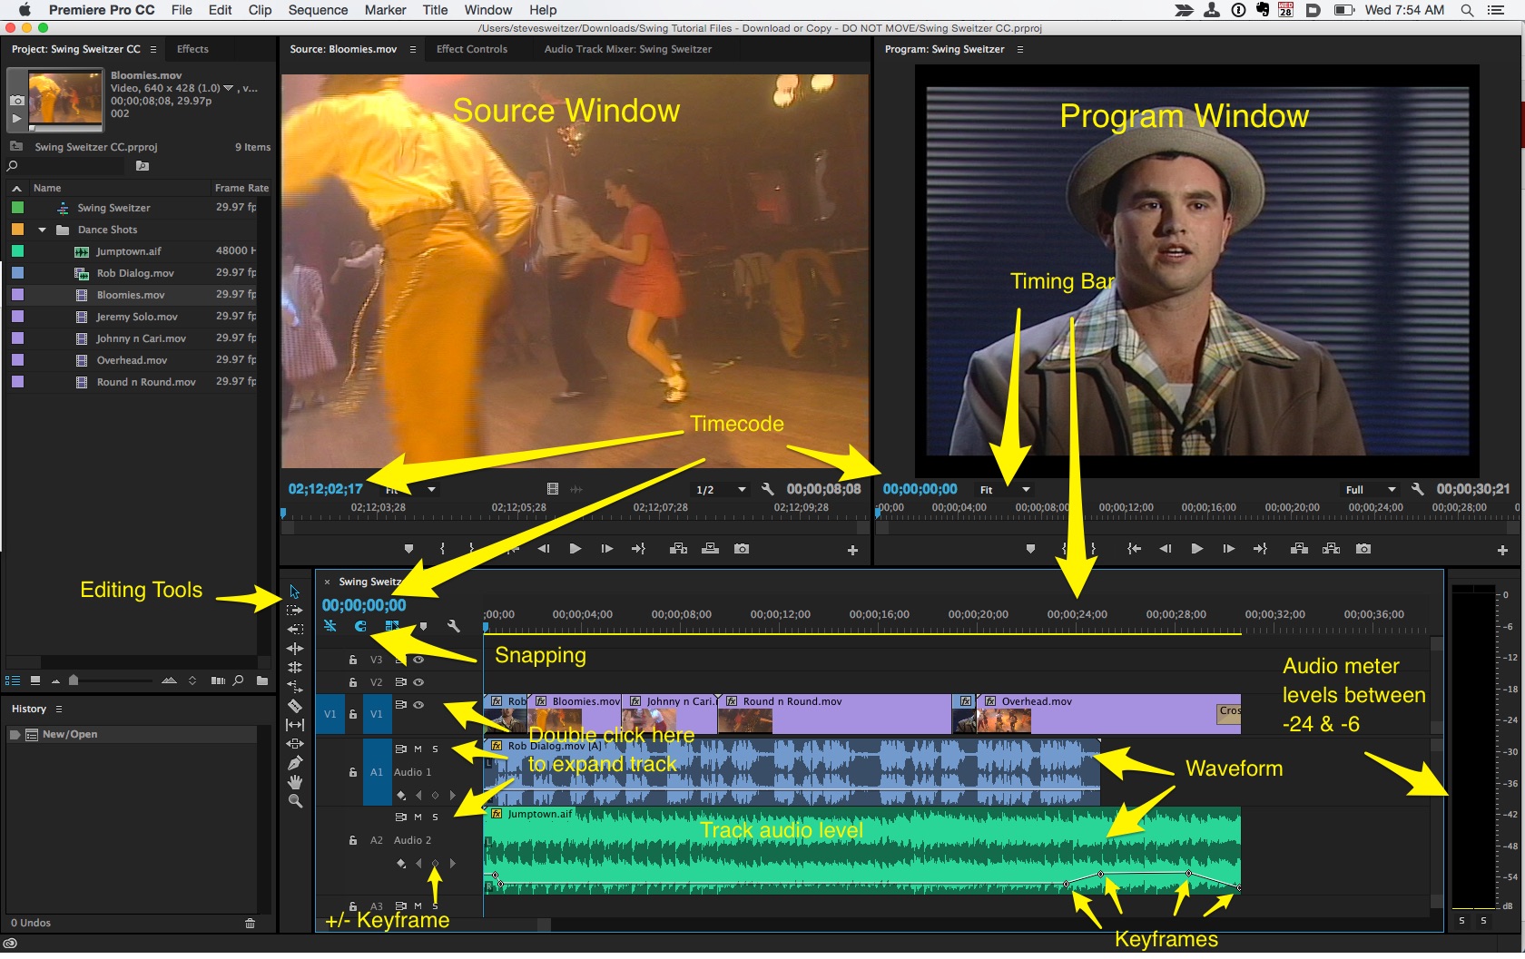The image size is (1525, 959).
Task: Toggle Linked Selection in timeline
Action: pyautogui.click(x=391, y=626)
